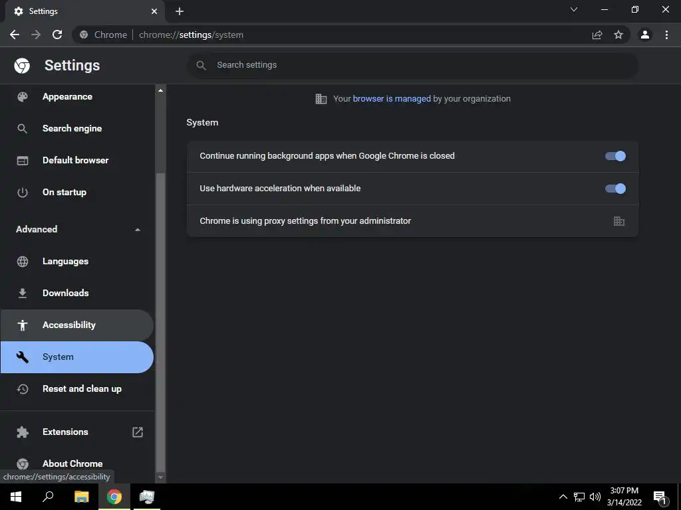
Task: Click the Downloads arrow icon in sidebar
Action: tap(22, 294)
